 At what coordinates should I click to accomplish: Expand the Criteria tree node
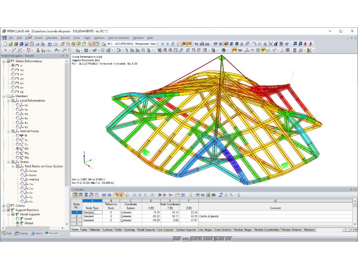click(4, 206)
